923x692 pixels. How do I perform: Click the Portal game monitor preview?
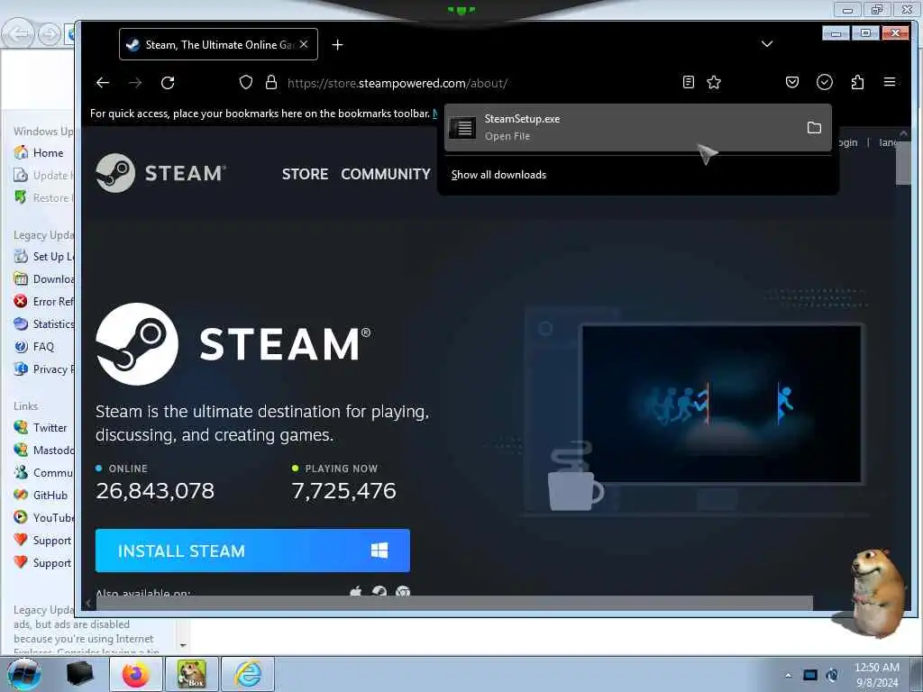[x=722, y=404]
